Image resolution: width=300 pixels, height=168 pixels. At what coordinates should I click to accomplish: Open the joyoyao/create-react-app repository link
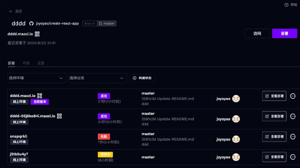tap(57, 23)
